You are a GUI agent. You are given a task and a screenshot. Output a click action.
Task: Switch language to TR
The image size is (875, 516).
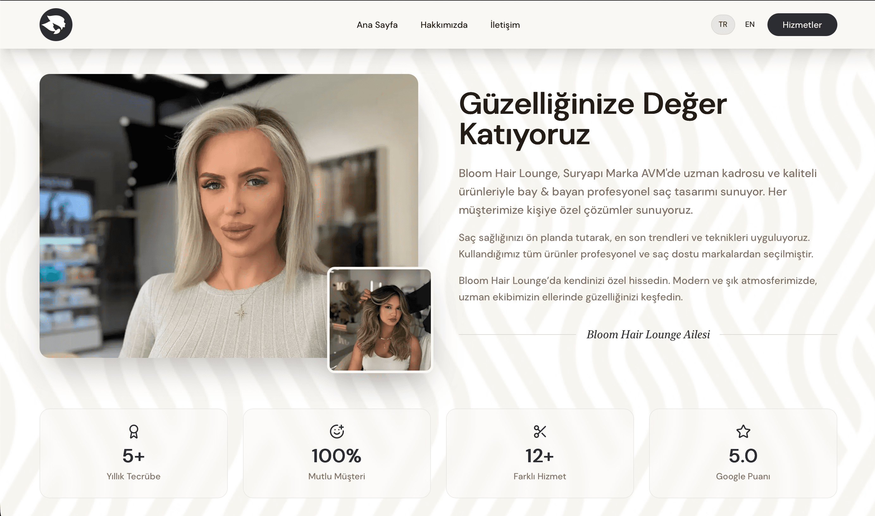point(723,24)
